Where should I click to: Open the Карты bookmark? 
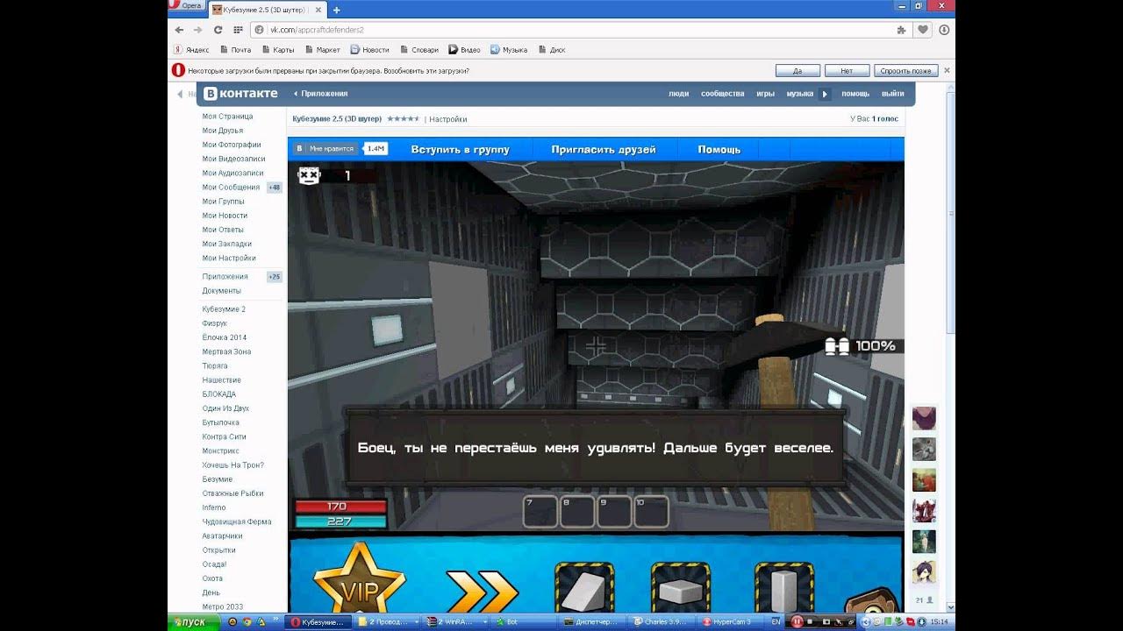click(x=278, y=50)
